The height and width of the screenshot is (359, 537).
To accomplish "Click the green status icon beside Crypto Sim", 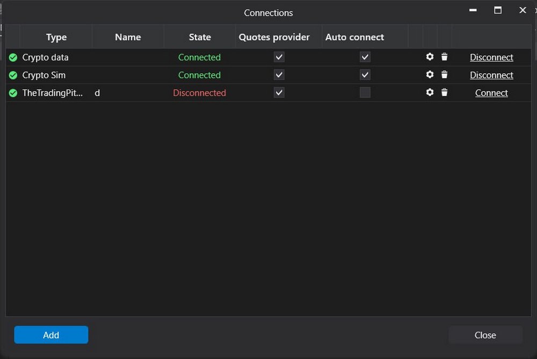I will [x=12, y=75].
